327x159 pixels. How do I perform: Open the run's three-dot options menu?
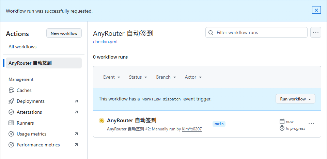[311, 124]
